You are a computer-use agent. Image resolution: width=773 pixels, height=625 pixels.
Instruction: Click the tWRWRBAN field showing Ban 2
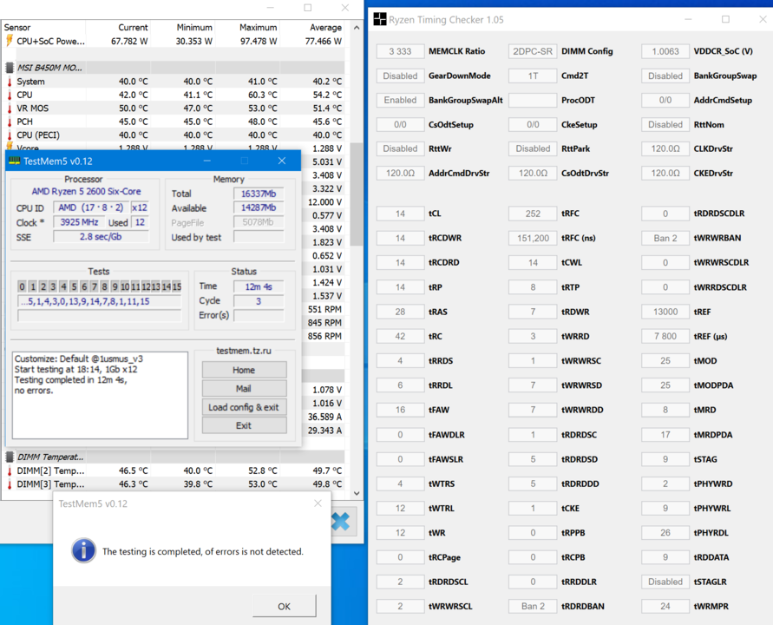click(x=665, y=238)
